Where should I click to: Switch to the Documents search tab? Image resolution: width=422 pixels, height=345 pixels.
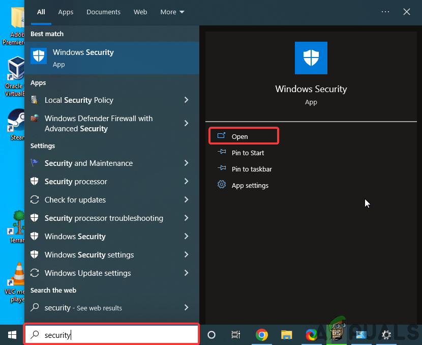coord(103,12)
